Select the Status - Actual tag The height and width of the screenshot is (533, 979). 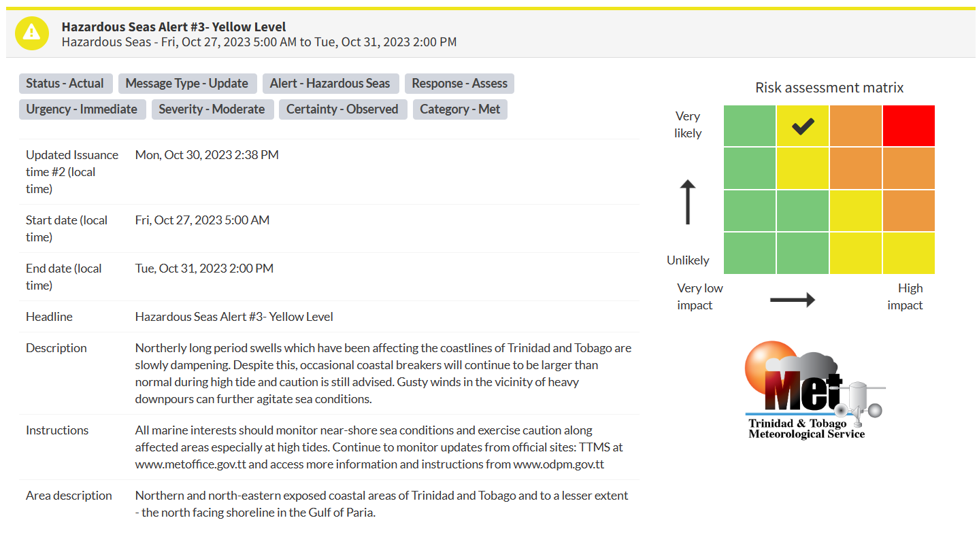coord(65,84)
